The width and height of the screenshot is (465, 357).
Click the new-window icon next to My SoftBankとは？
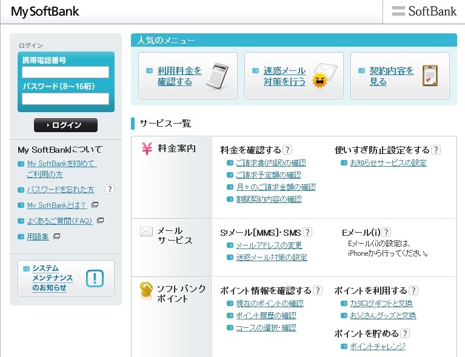95,205
